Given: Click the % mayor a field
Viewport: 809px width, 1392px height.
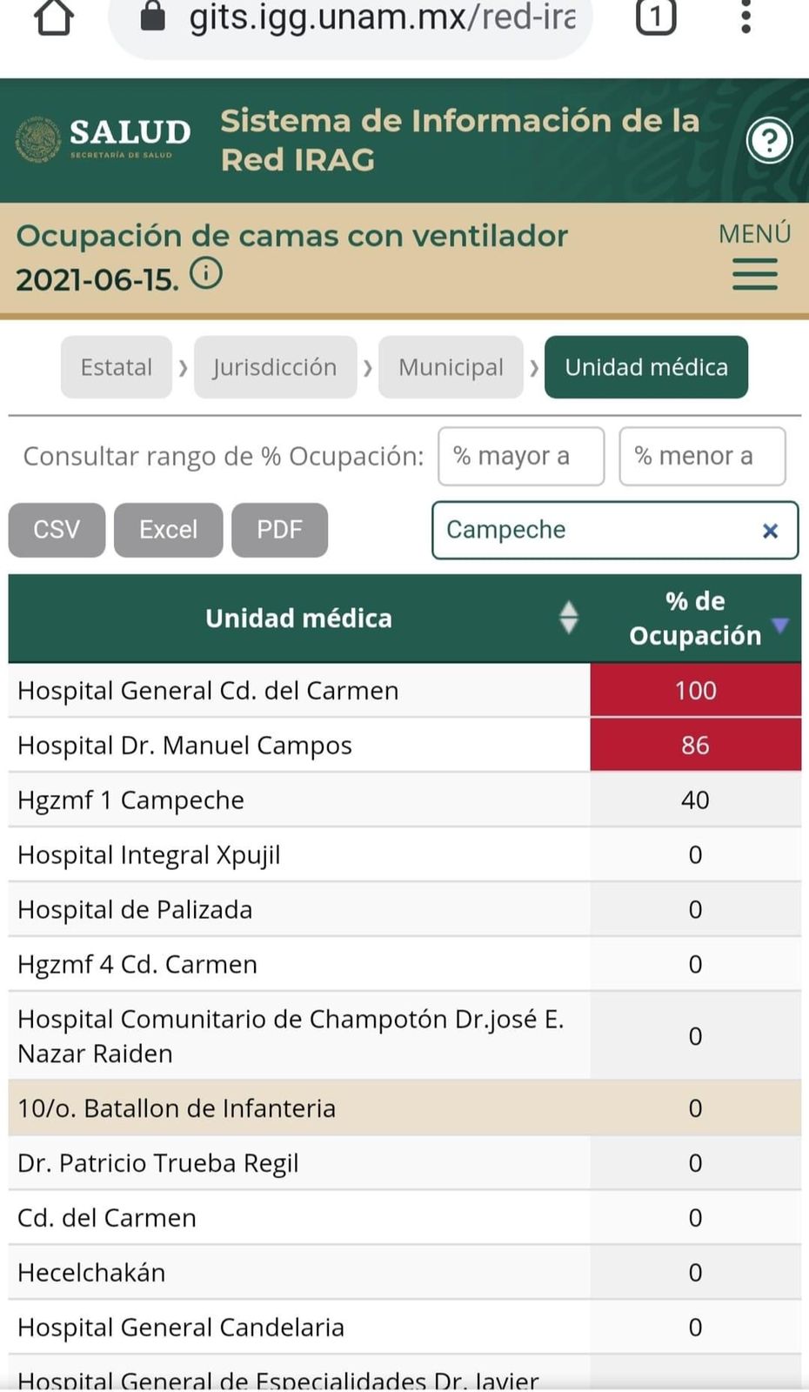Looking at the screenshot, I should [520, 456].
